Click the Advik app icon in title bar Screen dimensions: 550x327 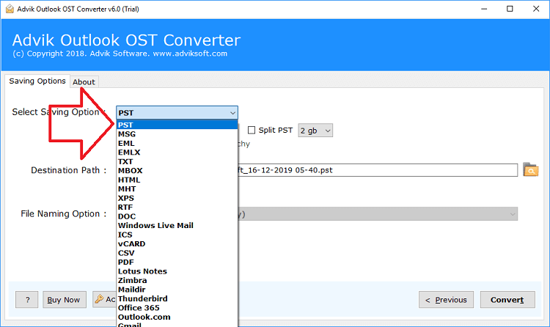tap(10, 9)
